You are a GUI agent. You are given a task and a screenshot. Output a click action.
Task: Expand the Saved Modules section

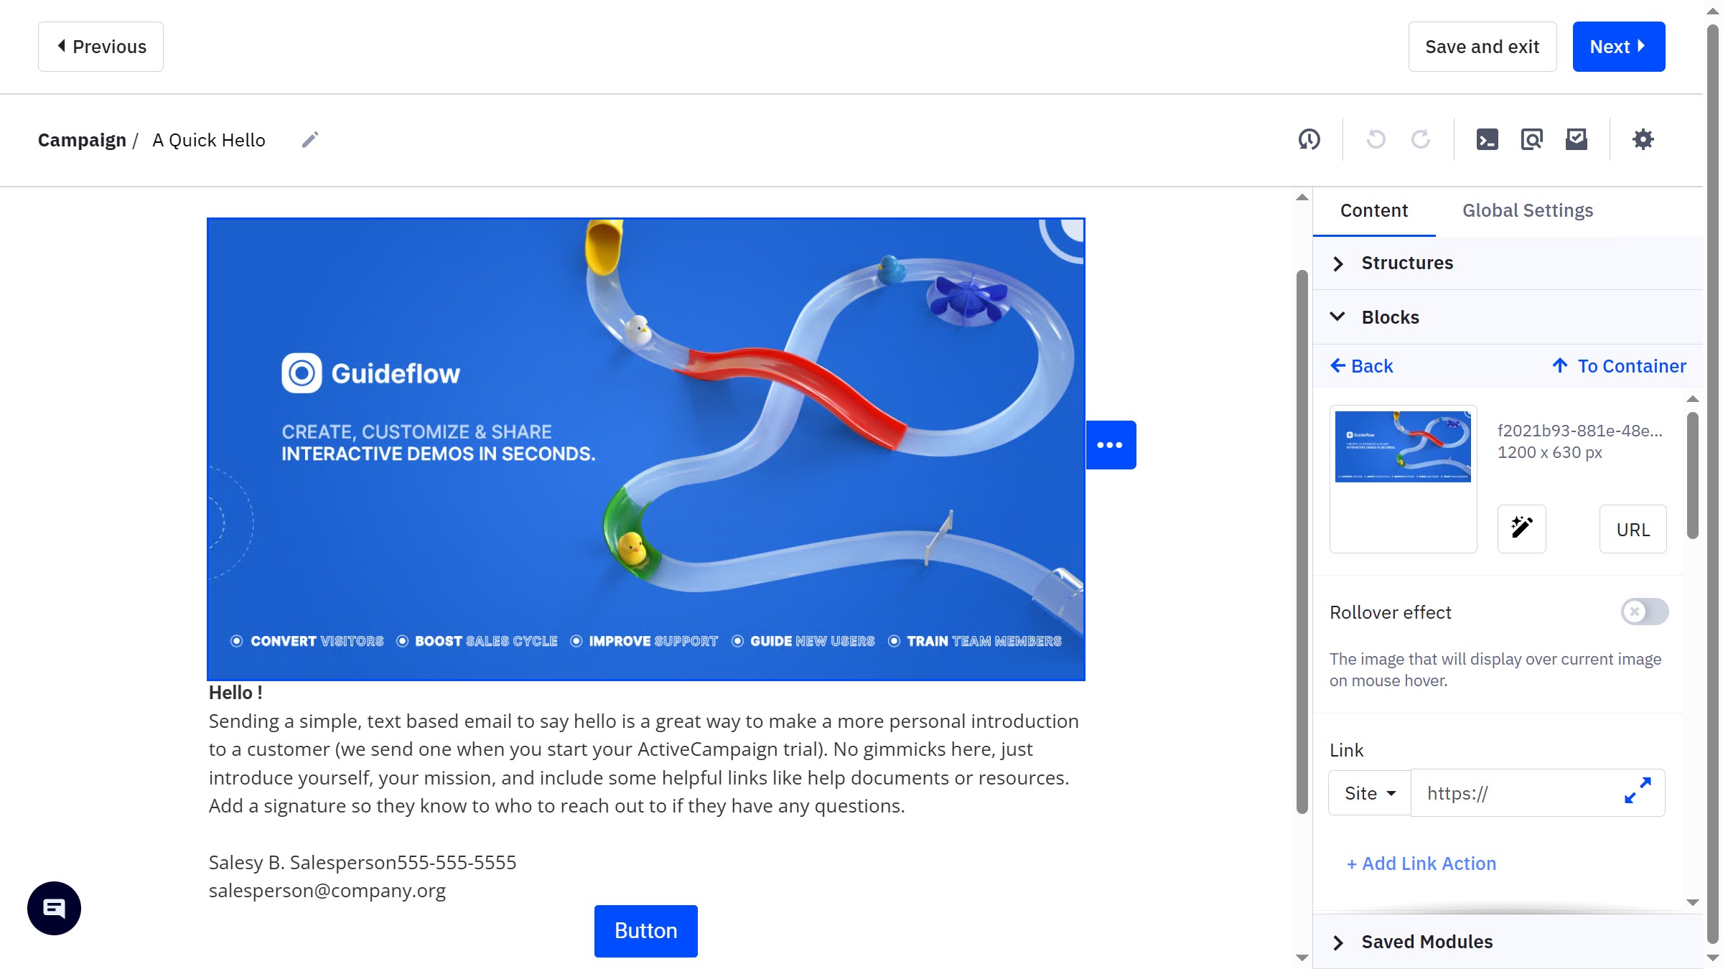pyautogui.click(x=1426, y=942)
